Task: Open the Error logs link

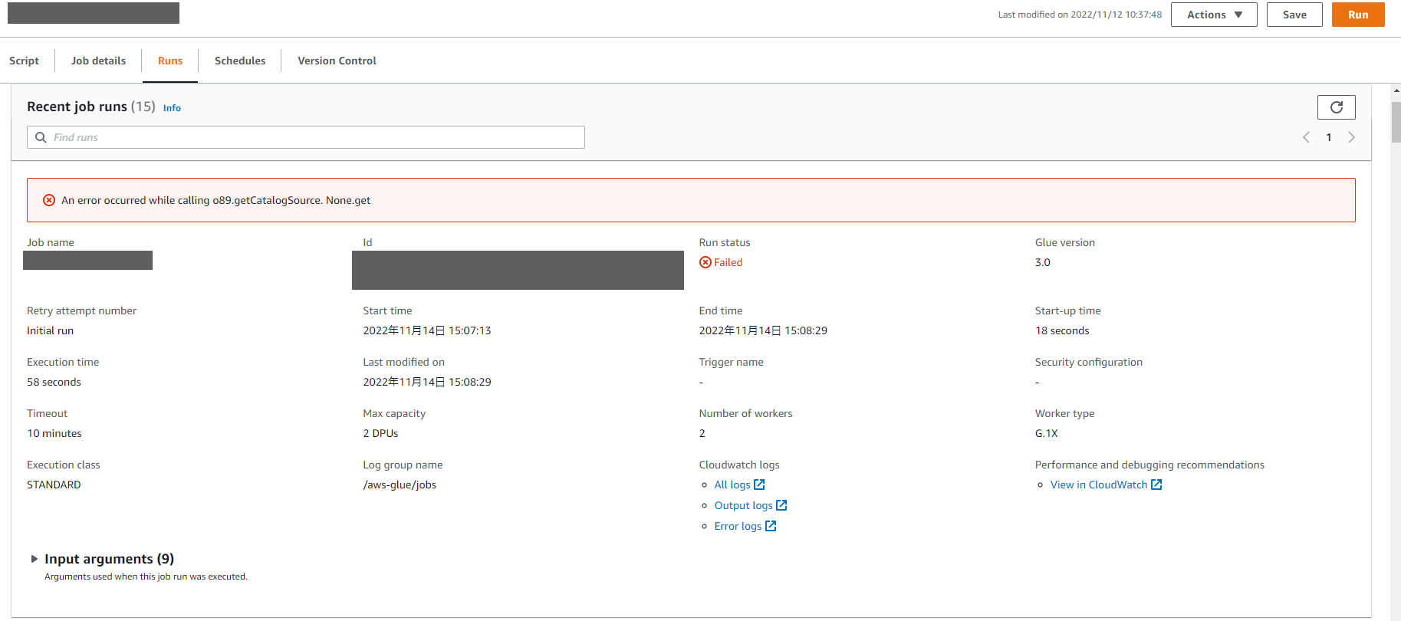Action: [738, 526]
